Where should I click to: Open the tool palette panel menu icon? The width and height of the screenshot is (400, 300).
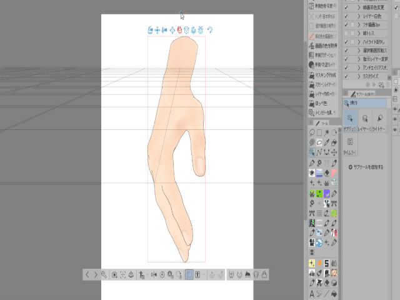click(x=311, y=123)
